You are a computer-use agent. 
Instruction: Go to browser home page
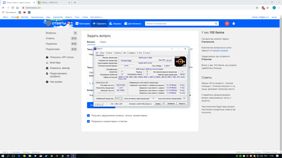pos(17,8)
